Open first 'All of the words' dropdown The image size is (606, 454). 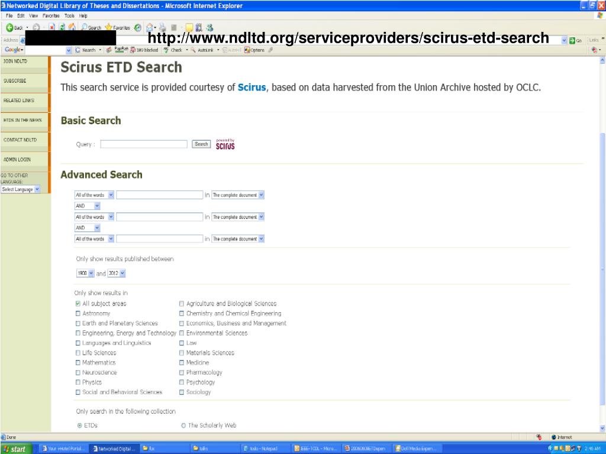click(94, 195)
